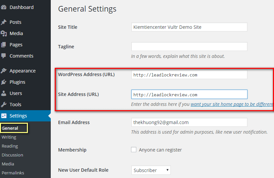Go to Pages in the sidebar
The image size is (274, 178).
pos(16,45)
